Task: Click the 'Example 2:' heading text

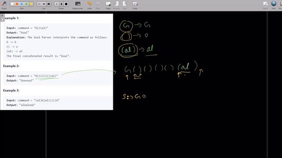Action: 11,66
